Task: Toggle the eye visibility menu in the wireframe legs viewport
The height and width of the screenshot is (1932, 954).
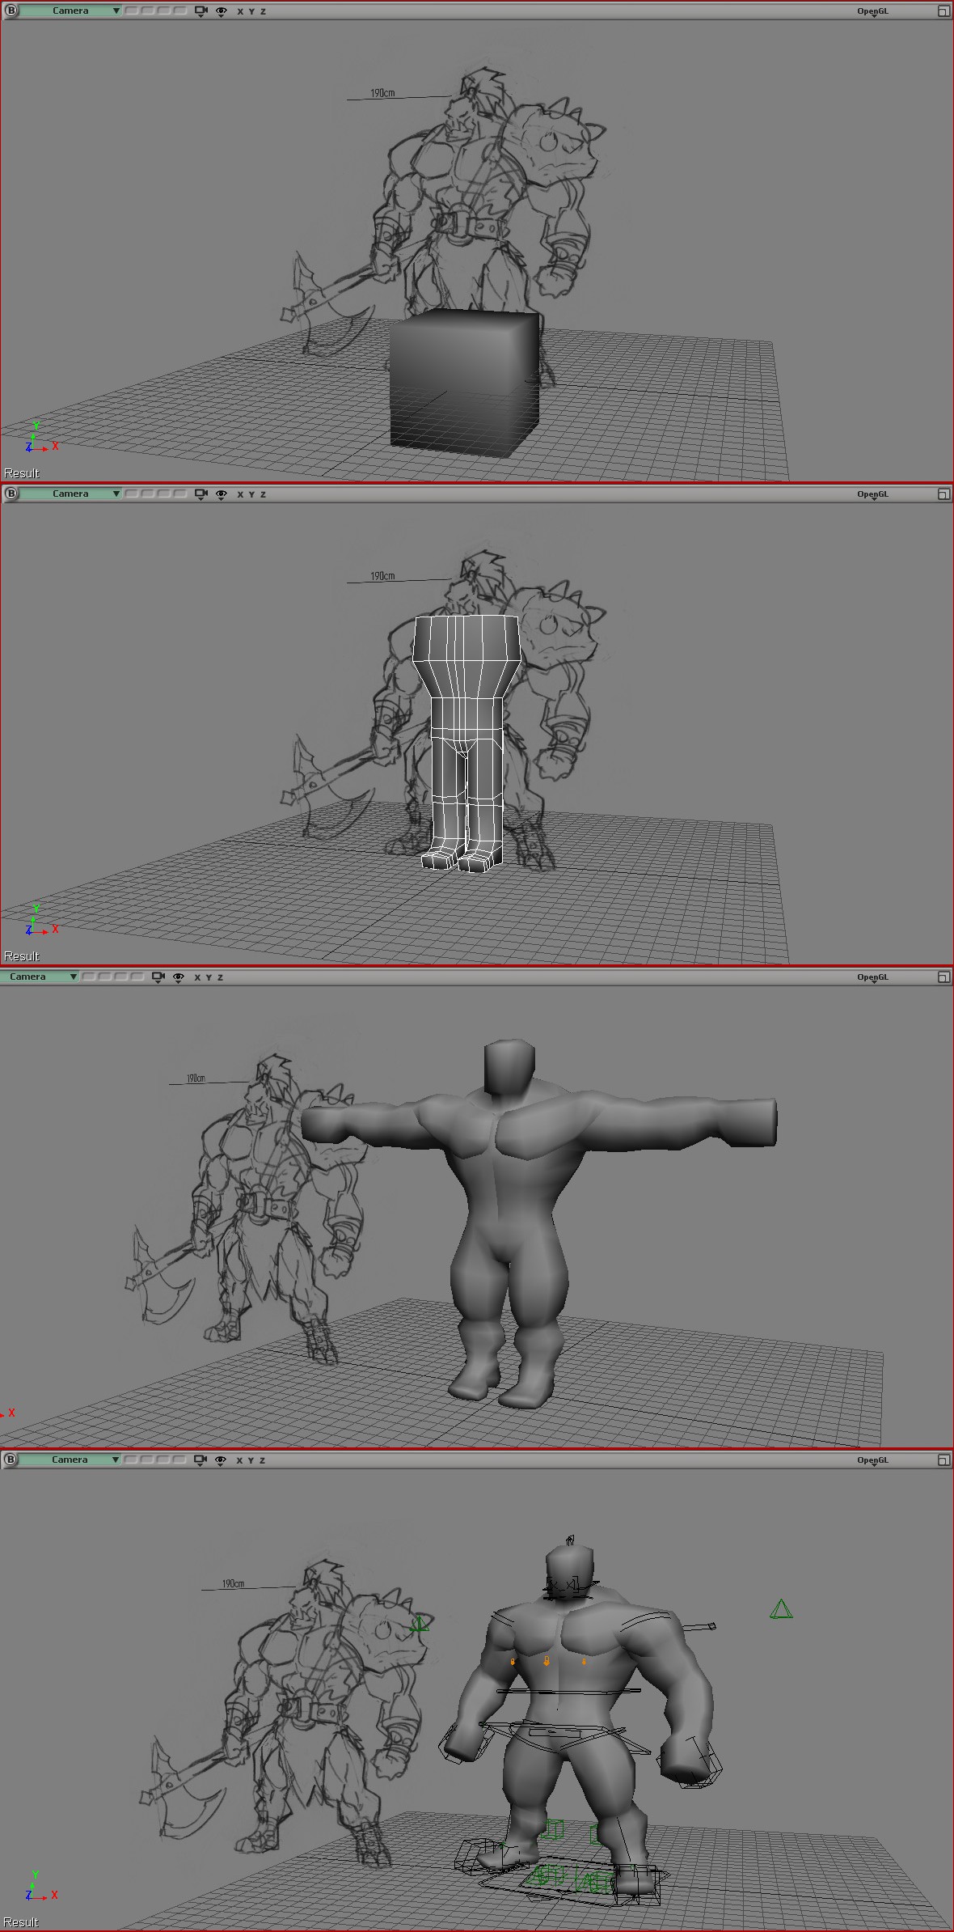Action: pyautogui.click(x=222, y=494)
